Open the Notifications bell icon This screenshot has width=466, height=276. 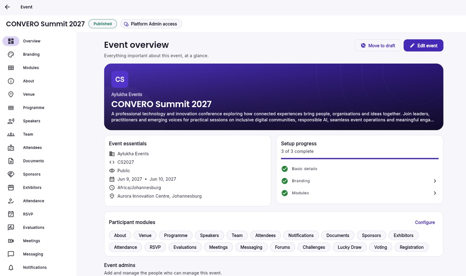point(11,267)
